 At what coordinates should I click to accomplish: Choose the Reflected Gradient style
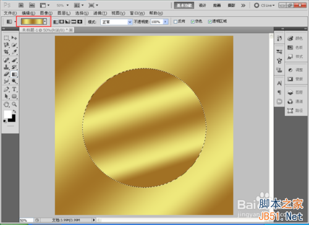74,22
